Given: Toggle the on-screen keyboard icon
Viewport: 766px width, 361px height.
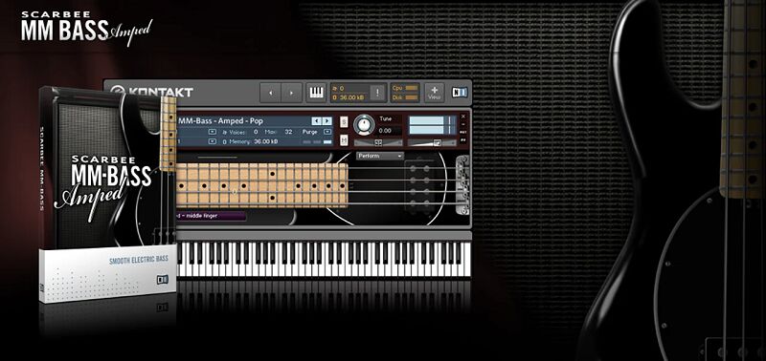Looking at the screenshot, I should 317,93.
